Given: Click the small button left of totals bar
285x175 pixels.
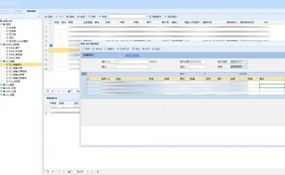Looking at the screenshot, I should click(x=84, y=74).
